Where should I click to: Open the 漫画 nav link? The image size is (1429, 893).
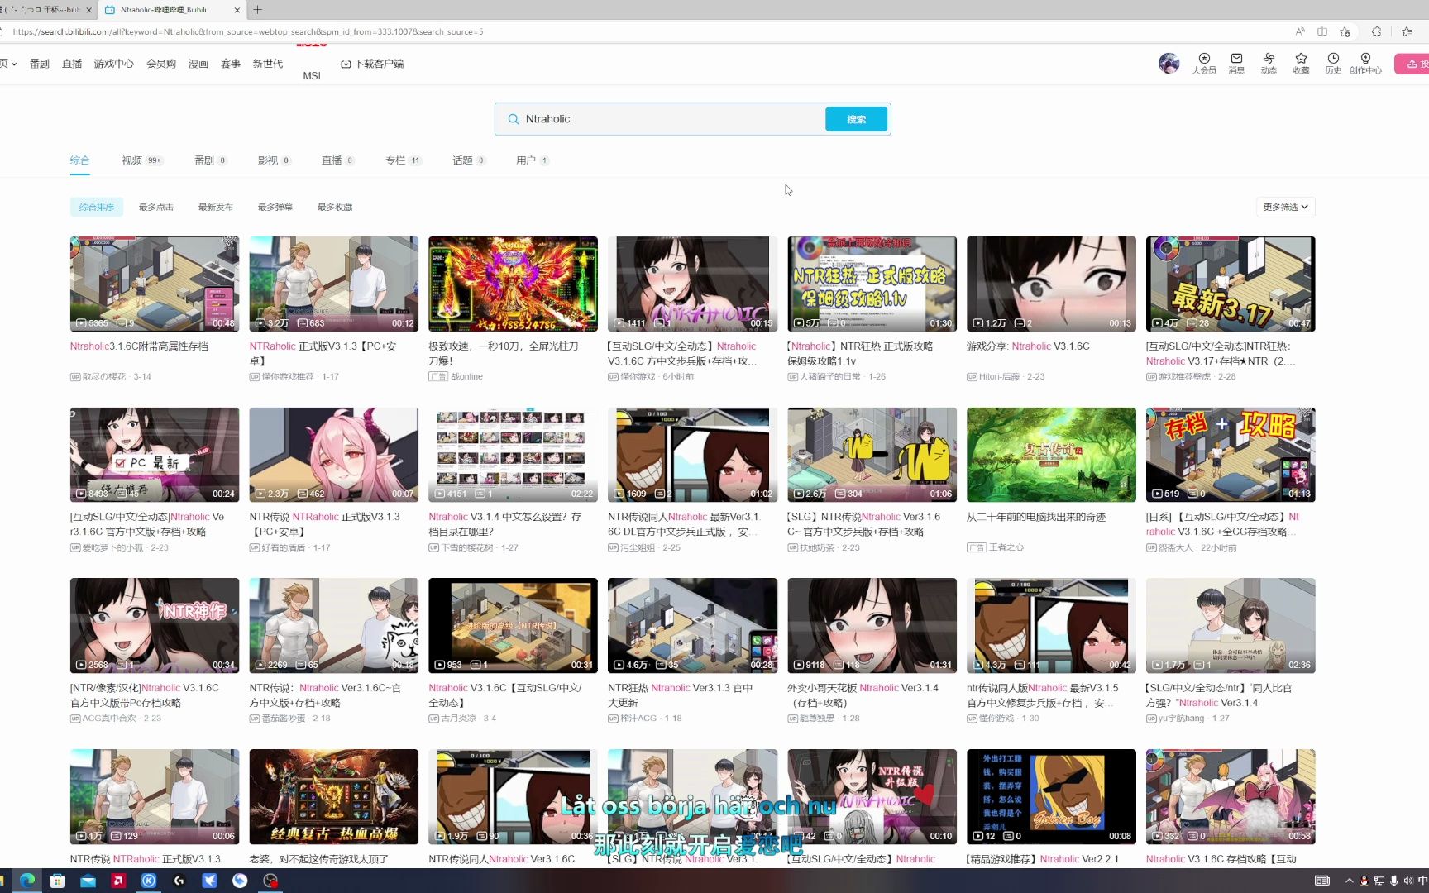(x=198, y=64)
